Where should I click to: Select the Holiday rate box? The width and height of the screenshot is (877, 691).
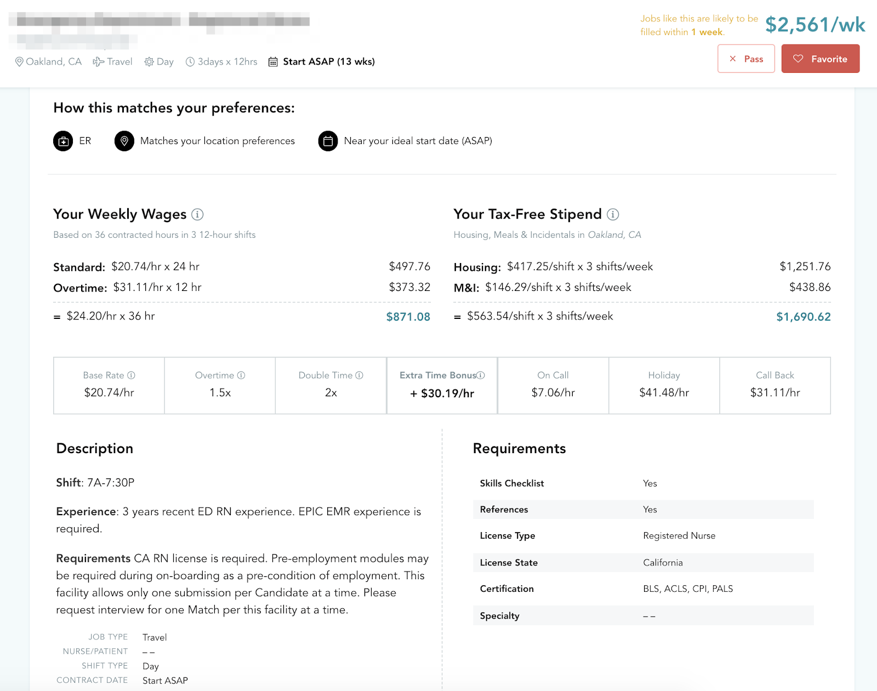click(x=664, y=385)
